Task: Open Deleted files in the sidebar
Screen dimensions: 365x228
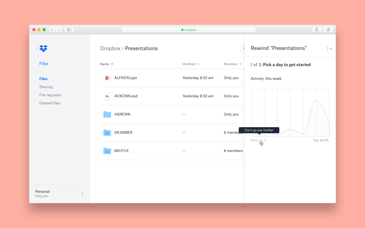Action: pos(50,103)
